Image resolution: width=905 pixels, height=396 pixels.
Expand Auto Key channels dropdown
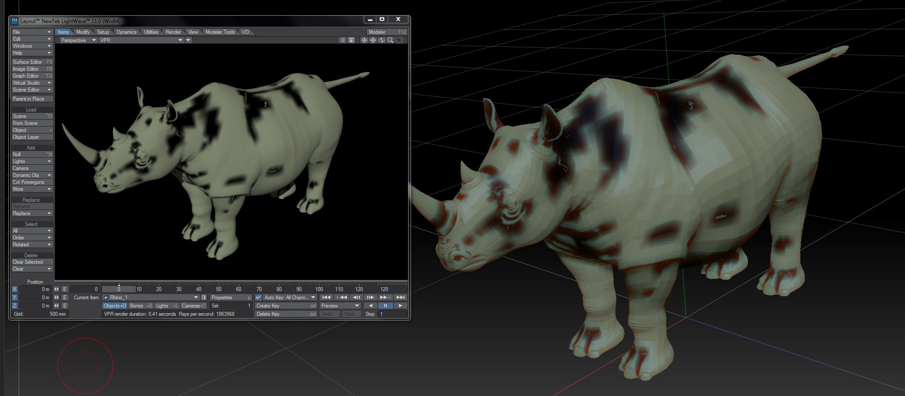coord(290,298)
